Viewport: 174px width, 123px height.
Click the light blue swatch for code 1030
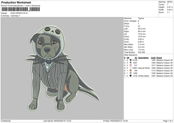[130, 73]
